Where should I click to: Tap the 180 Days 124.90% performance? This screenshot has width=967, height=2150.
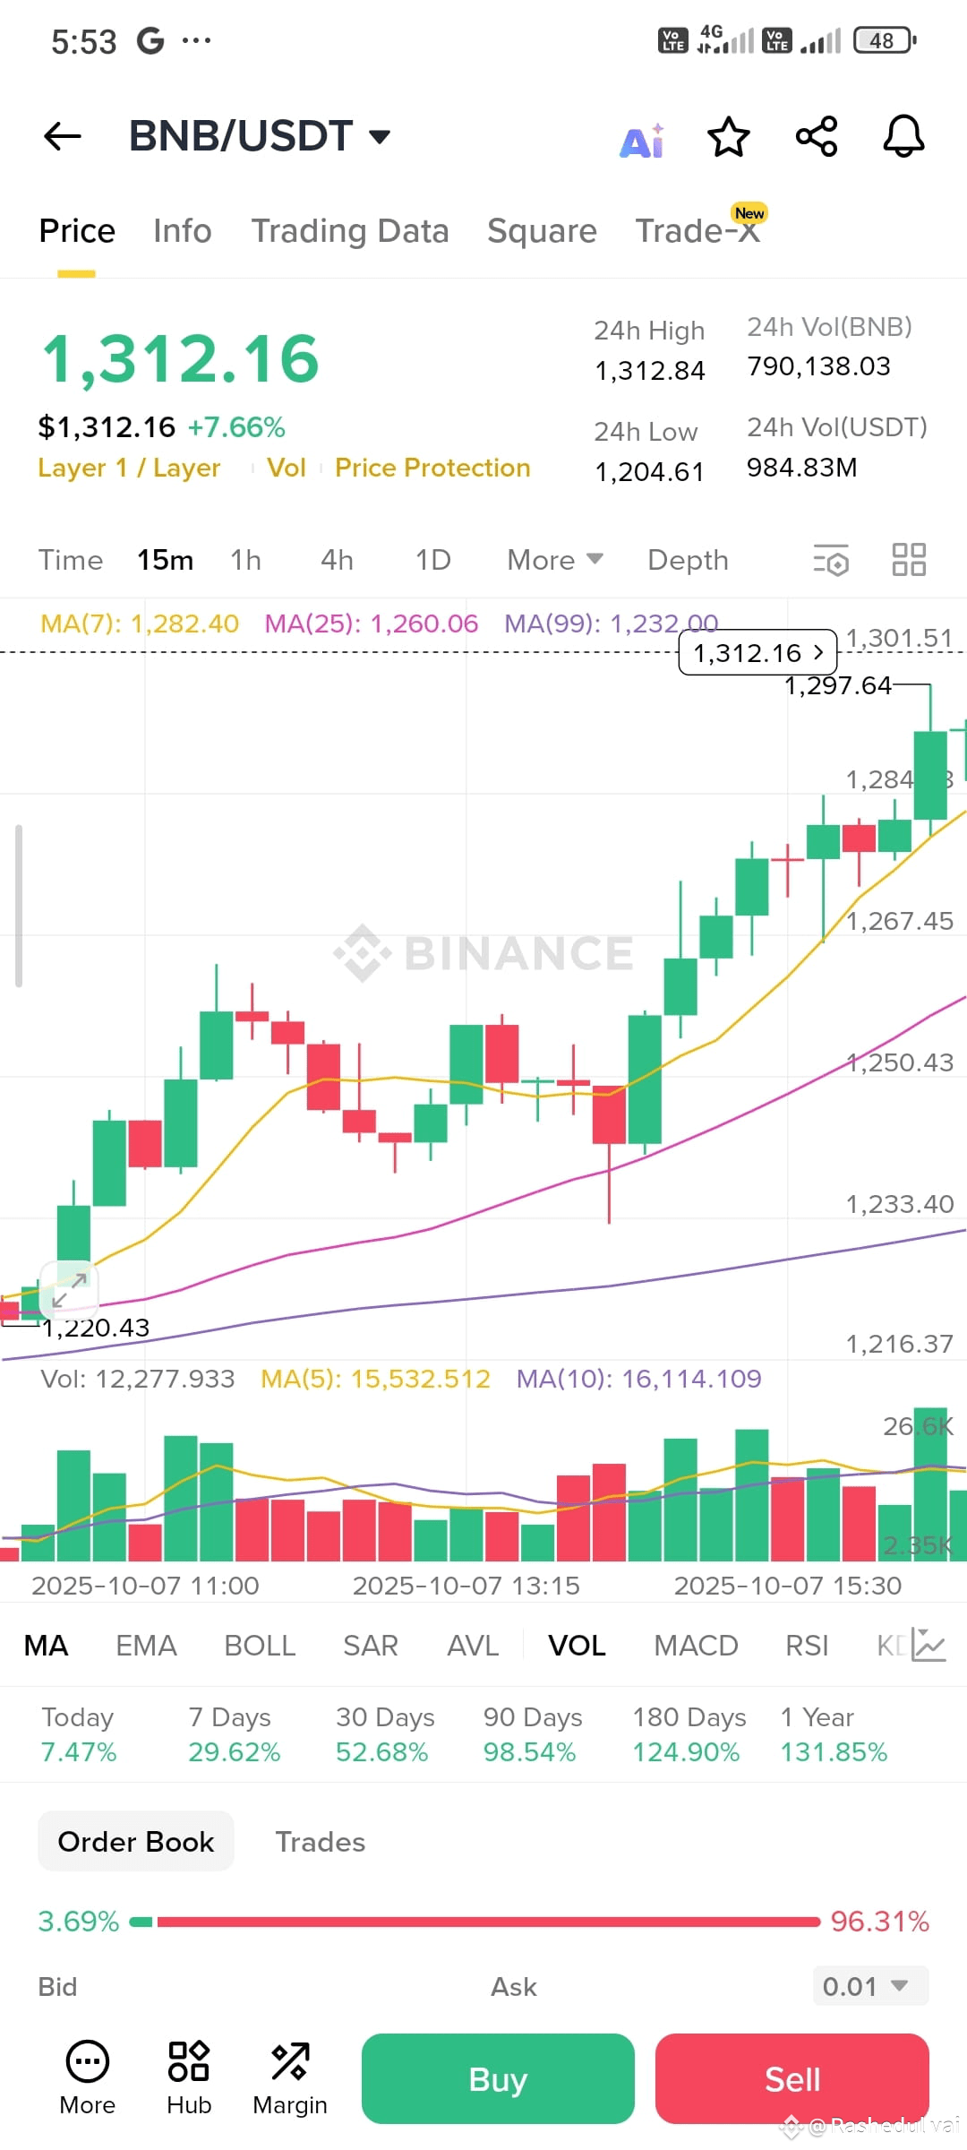coord(689,1734)
